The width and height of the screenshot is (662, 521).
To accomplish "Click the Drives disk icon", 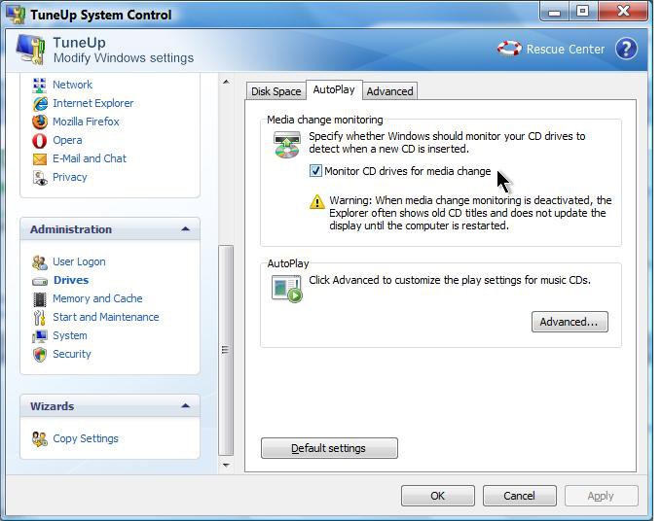I will (40, 281).
